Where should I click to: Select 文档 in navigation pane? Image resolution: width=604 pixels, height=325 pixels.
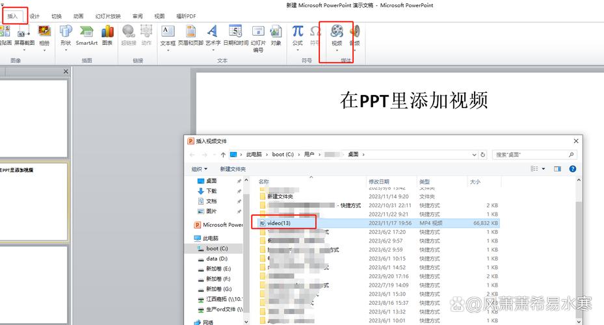pos(211,201)
